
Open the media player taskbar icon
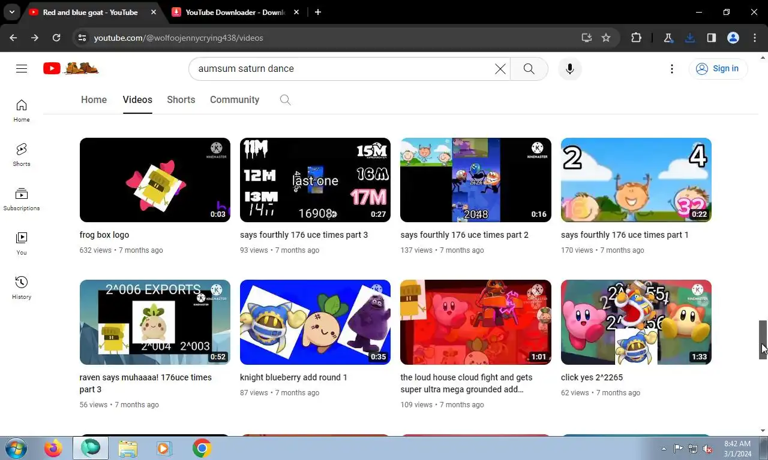(163, 448)
